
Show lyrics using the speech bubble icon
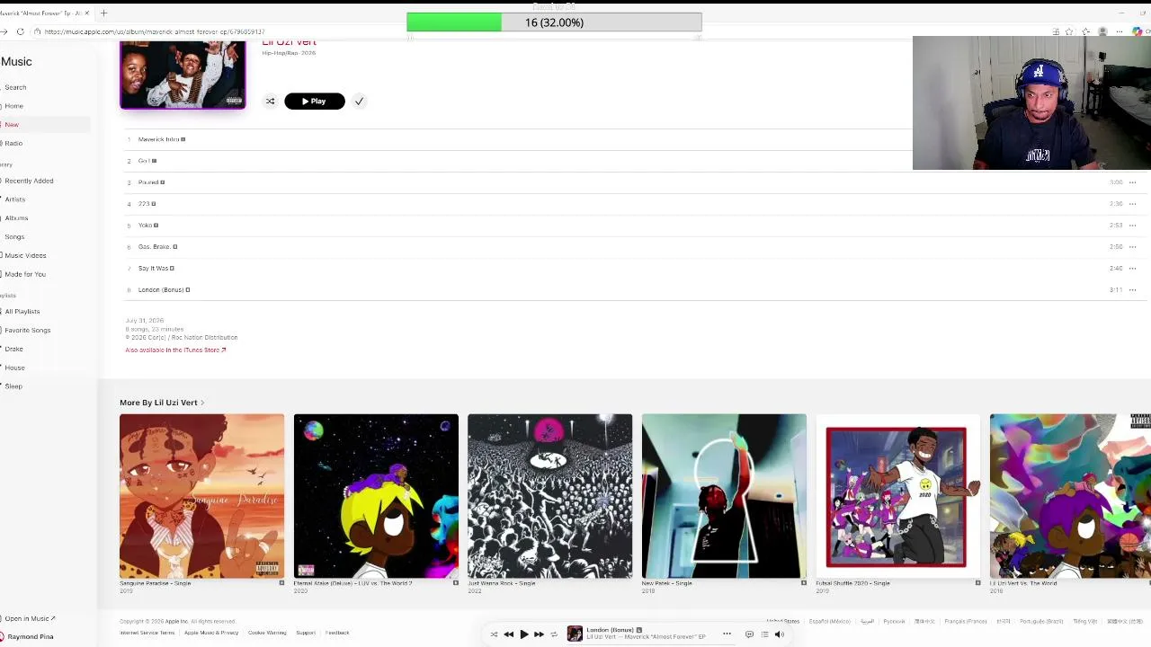point(749,634)
